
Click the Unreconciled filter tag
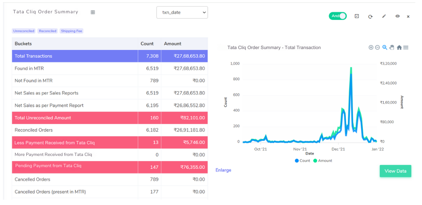[x=24, y=31]
